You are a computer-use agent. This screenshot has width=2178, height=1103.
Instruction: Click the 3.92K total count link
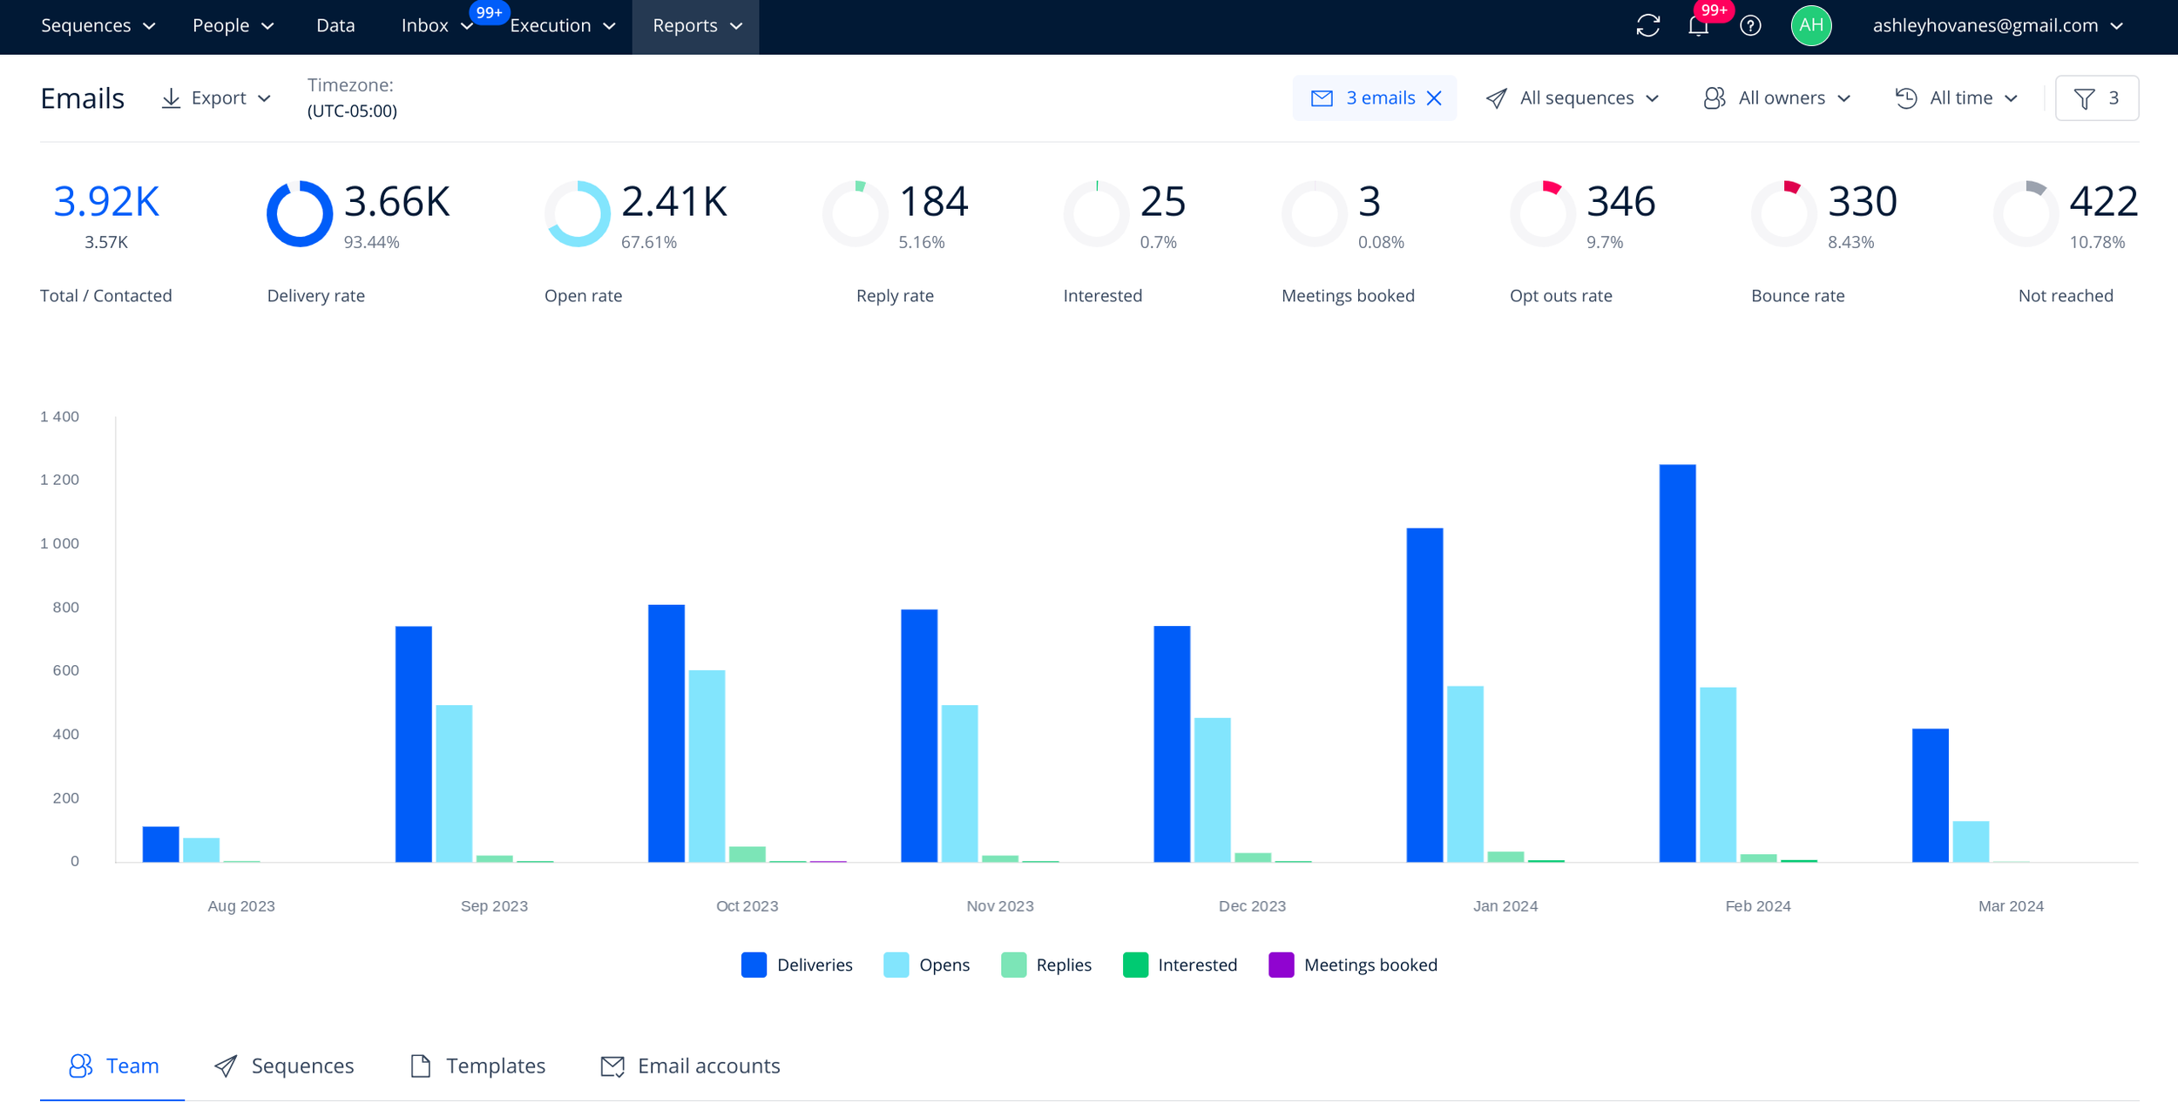(106, 201)
